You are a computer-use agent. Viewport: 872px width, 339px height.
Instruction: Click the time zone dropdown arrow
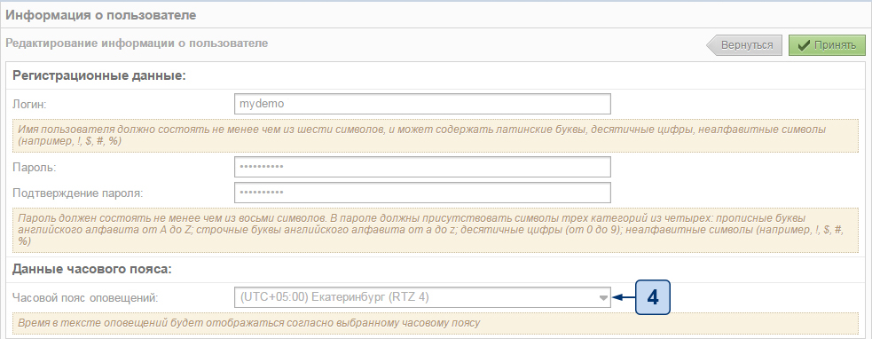[603, 298]
